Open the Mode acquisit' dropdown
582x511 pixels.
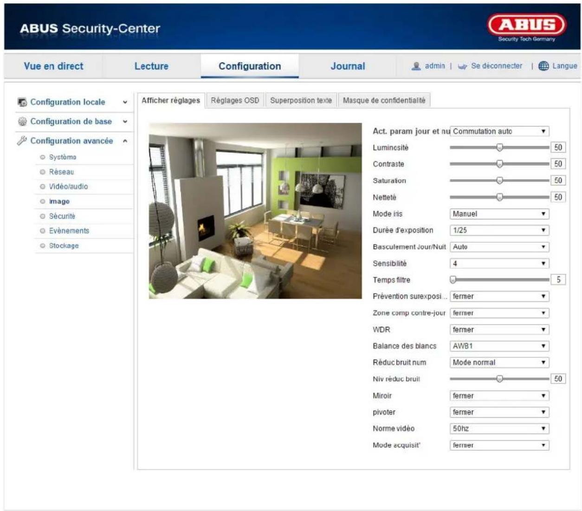click(499, 445)
